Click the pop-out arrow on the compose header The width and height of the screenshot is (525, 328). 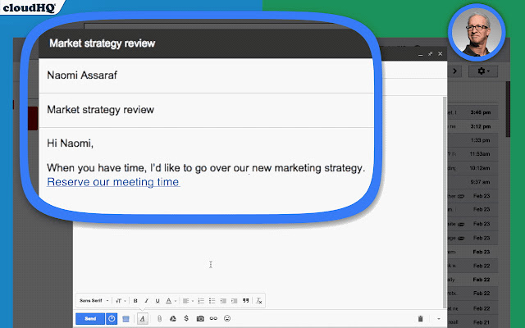click(x=430, y=53)
